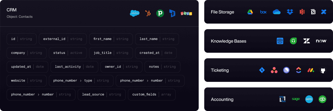
Task: Click the external_id string field
Action: coord(63,39)
